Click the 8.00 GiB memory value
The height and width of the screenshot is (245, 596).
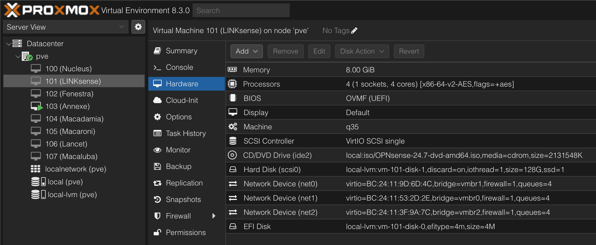click(360, 70)
